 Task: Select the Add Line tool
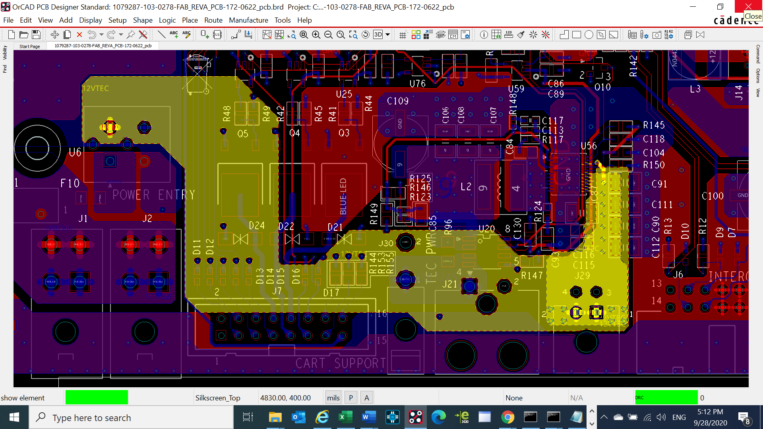(162, 35)
